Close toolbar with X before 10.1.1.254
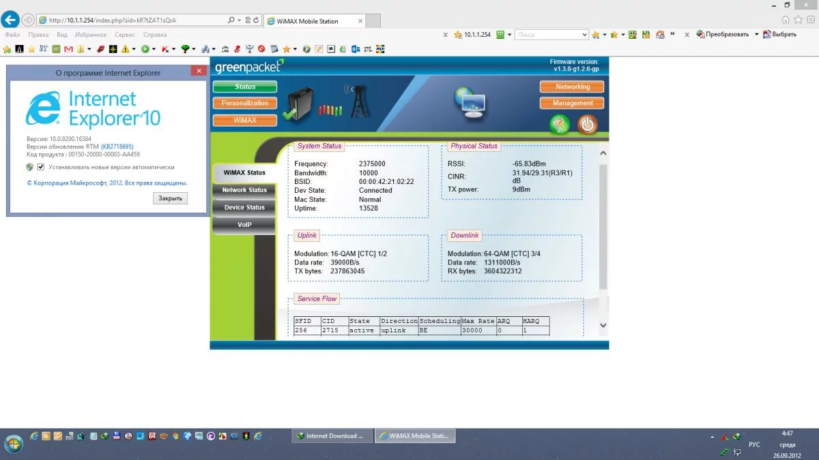 click(x=446, y=34)
